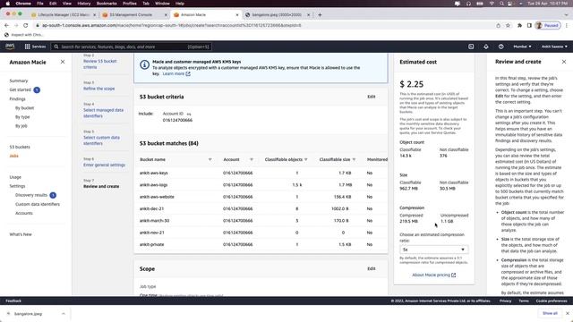Open the Apple menu
This screenshot has height=322, width=573.
[8, 4]
